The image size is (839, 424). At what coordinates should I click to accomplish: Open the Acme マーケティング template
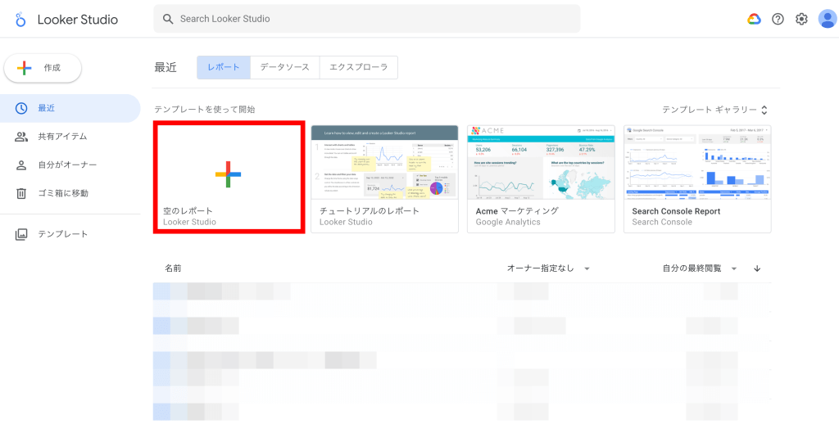(541, 179)
